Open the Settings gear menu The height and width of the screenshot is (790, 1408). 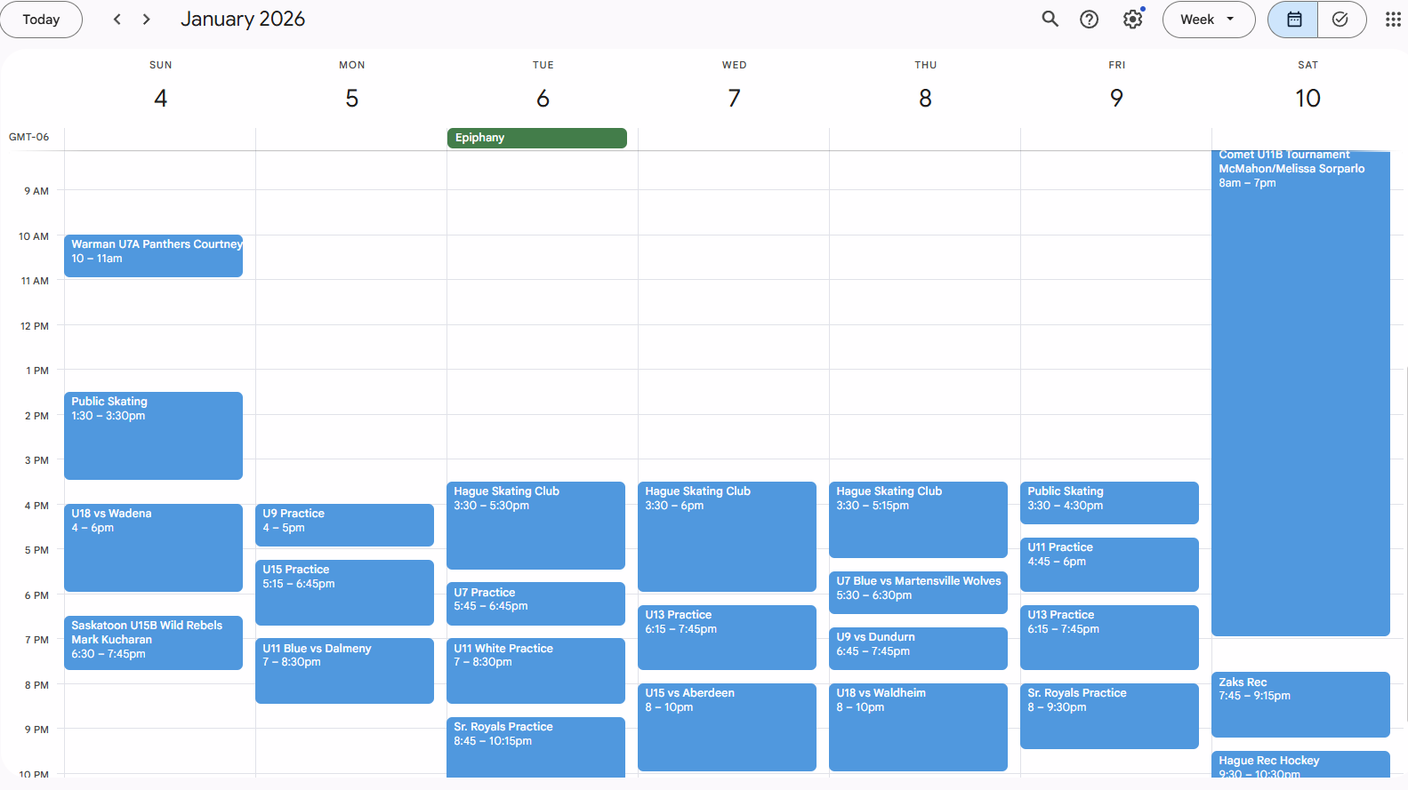click(x=1132, y=20)
